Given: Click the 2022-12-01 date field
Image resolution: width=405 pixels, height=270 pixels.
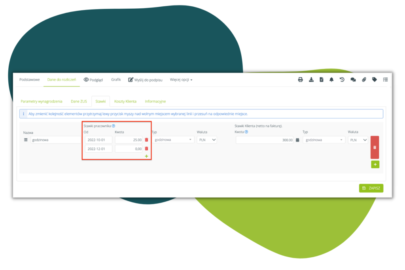Looking at the screenshot, I should 98,149.
